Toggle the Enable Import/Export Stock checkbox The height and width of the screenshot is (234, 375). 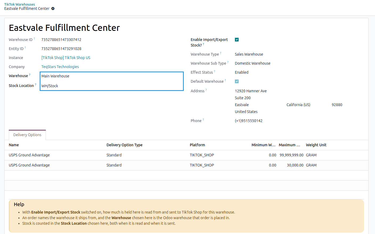pyautogui.click(x=237, y=40)
